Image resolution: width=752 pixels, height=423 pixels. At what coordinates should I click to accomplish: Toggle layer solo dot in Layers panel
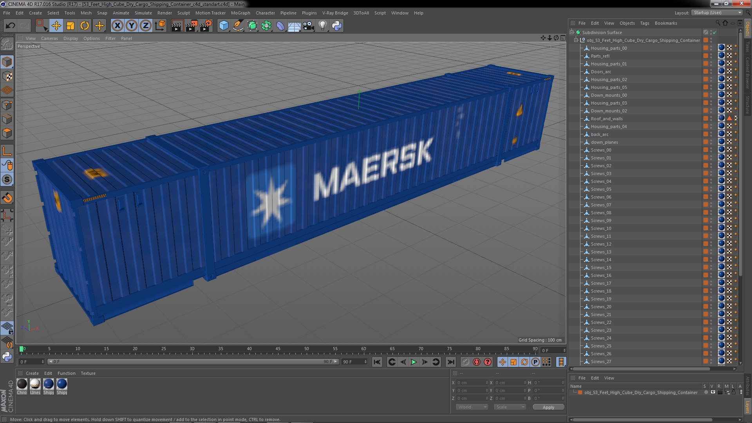(706, 392)
